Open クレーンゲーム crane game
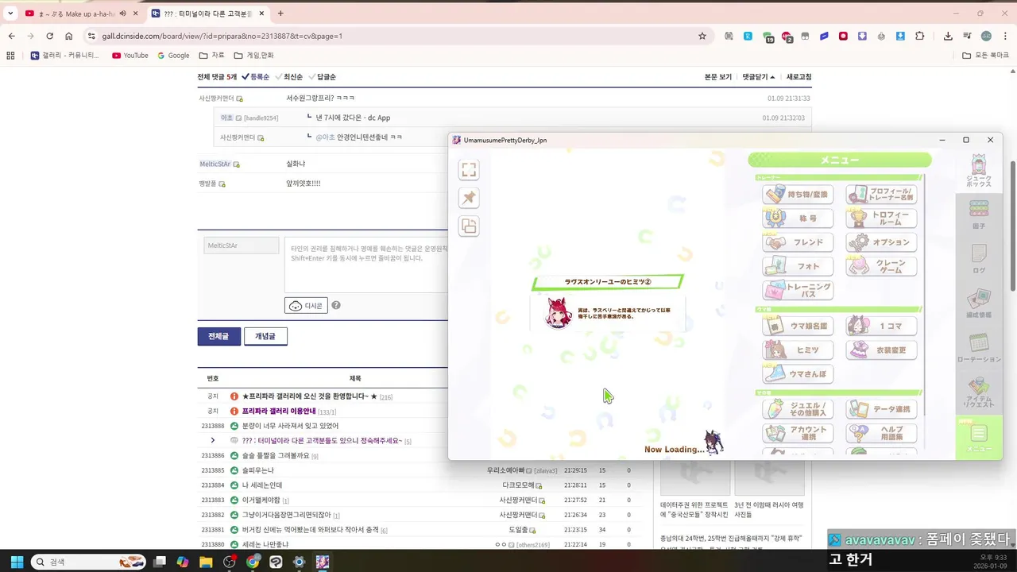Image resolution: width=1017 pixels, height=572 pixels. tap(882, 265)
